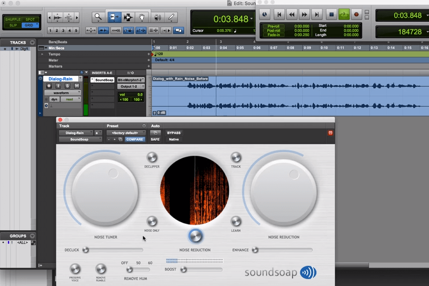The image size is (429, 286).
Task: Toggle BYPASS on the SoundSoap plugin
Action: [x=174, y=132]
